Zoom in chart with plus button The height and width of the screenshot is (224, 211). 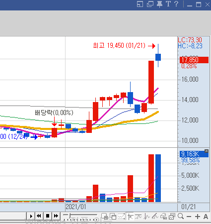point(197,217)
